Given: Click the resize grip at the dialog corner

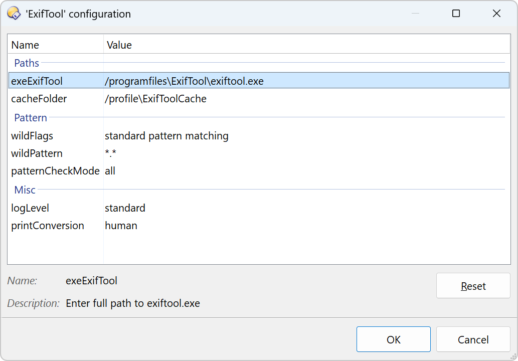Looking at the screenshot, I should (x=513, y=356).
